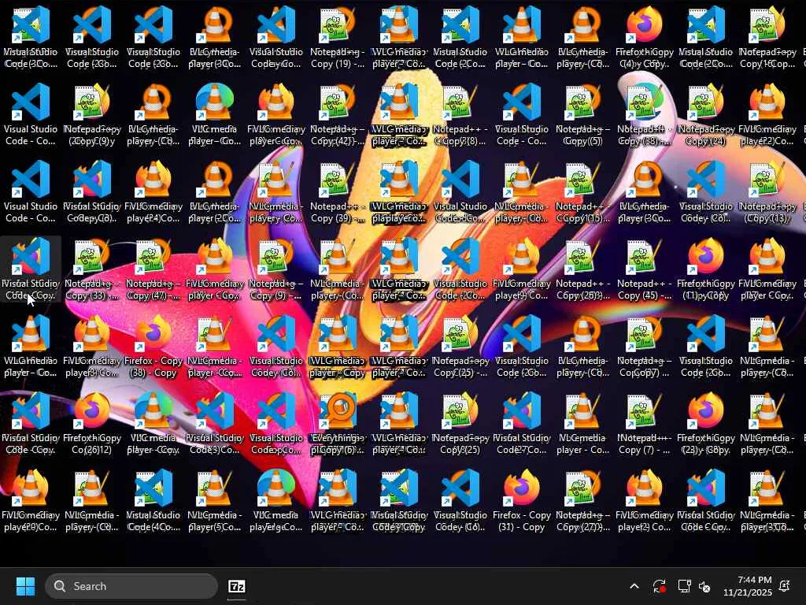Select the Notepad++ Copy (5) desktop shortcut

[582, 114]
